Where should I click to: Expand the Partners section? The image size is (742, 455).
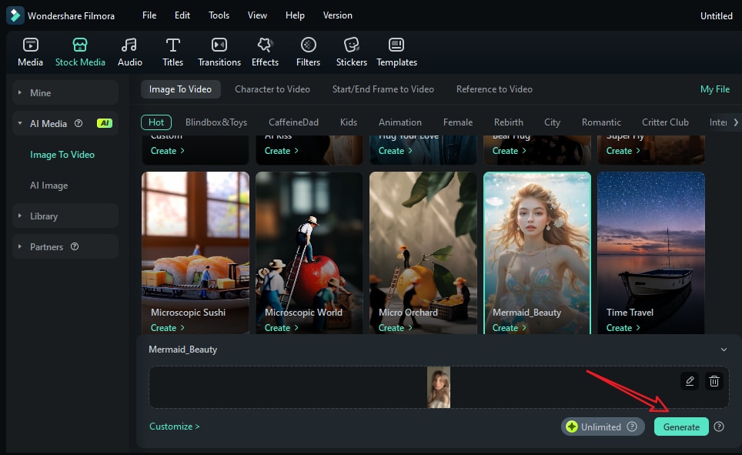[x=19, y=246]
